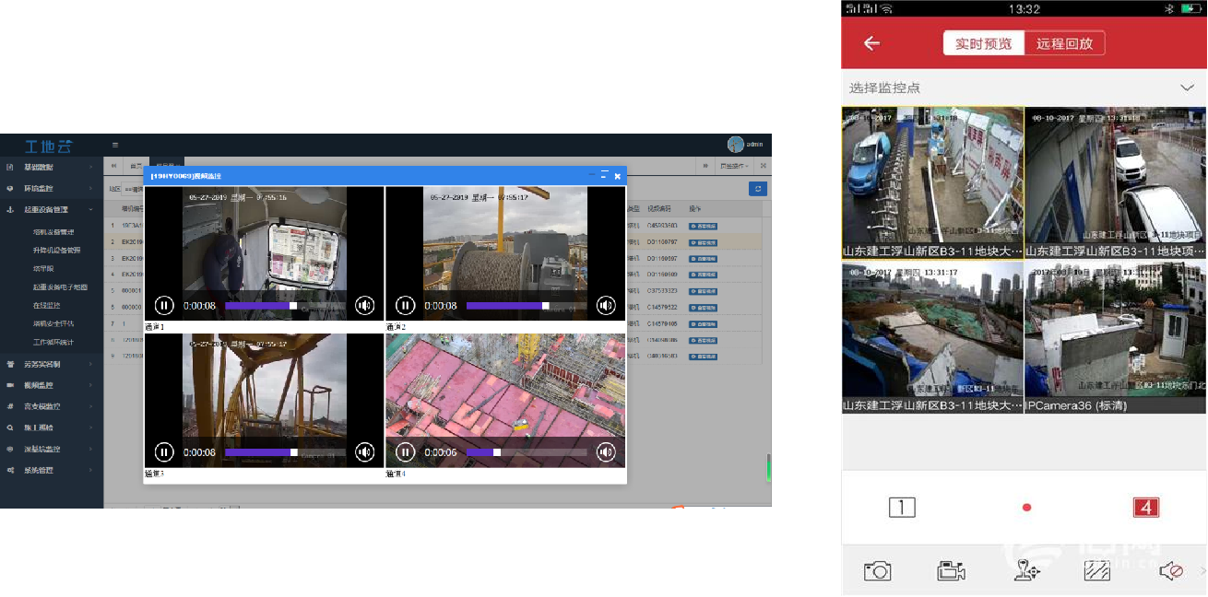Image resolution: width=1208 pixels, height=597 pixels.
Task: Select the IPCamera36 camera thumbnail
Action: [1115, 336]
